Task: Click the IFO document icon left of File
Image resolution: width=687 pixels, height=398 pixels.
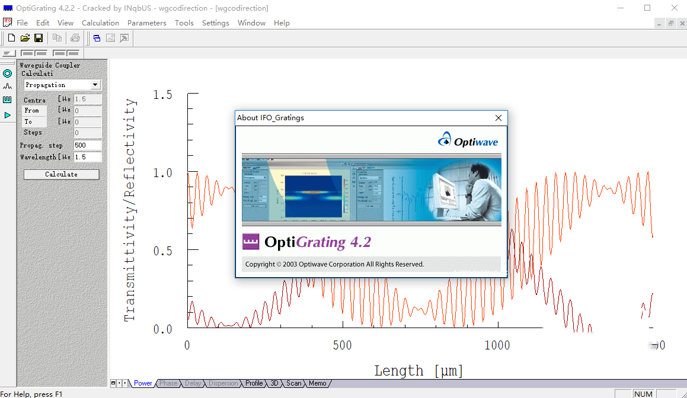Action: tap(8, 23)
